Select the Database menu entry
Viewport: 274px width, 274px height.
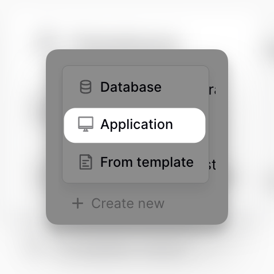point(135,87)
